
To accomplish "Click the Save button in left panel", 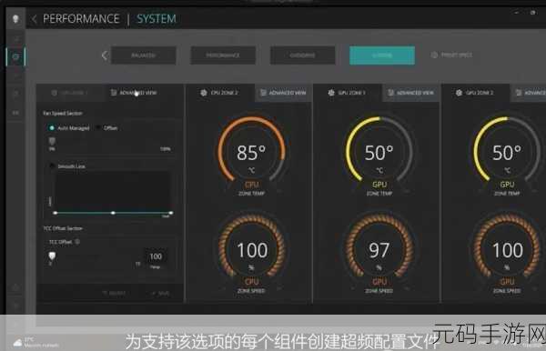I will [161, 293].
